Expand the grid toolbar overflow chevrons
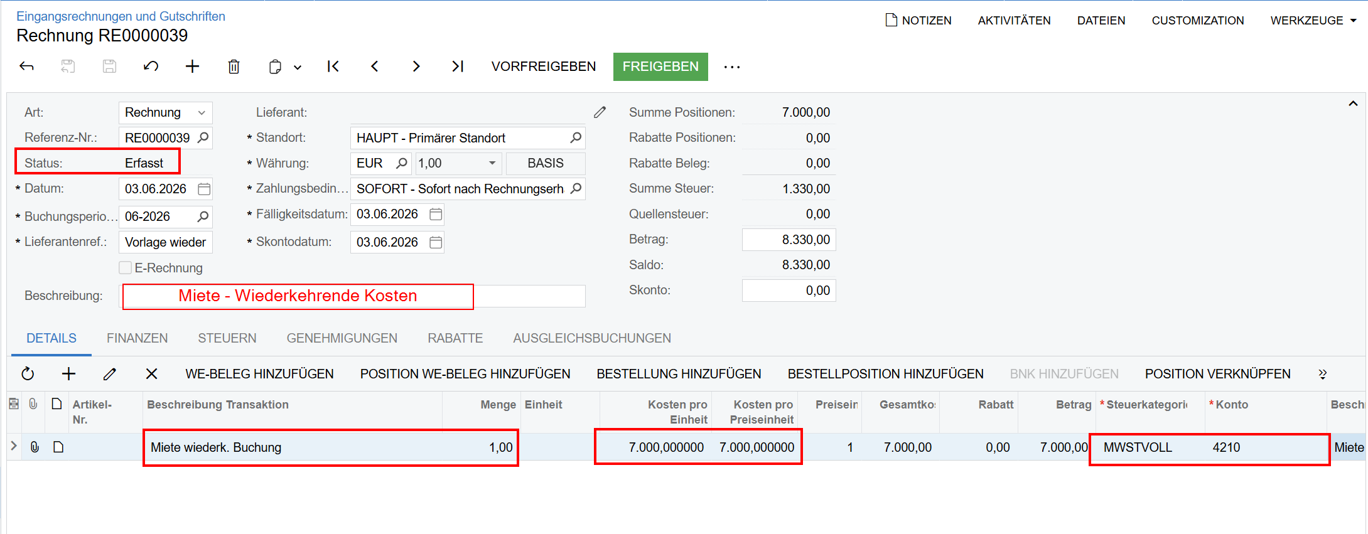This screenshot has width=1368, height=534. coord(1322,374)
